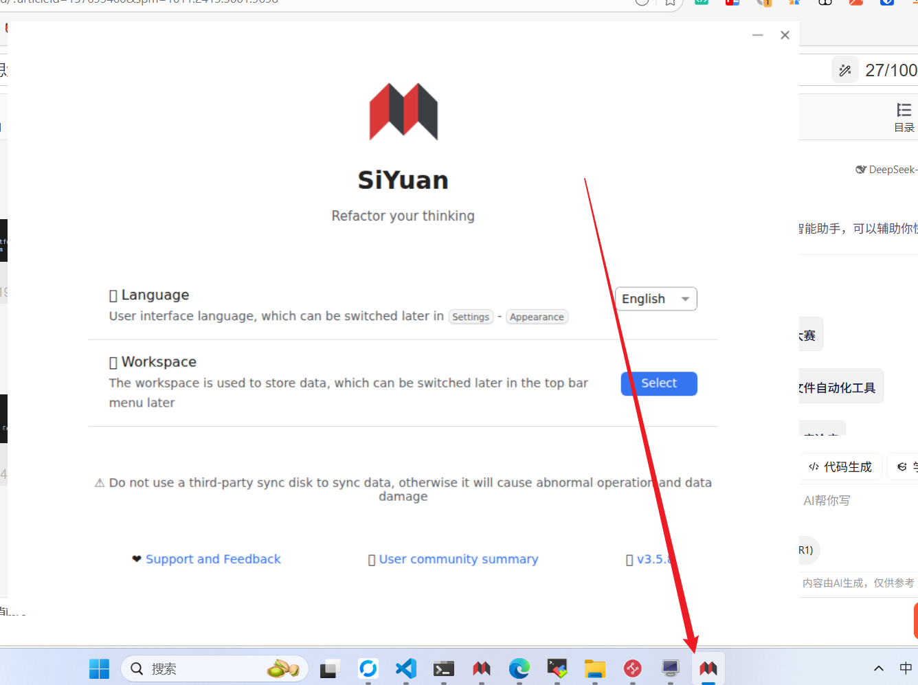Click the 27/100 counter text

[891, 70]
